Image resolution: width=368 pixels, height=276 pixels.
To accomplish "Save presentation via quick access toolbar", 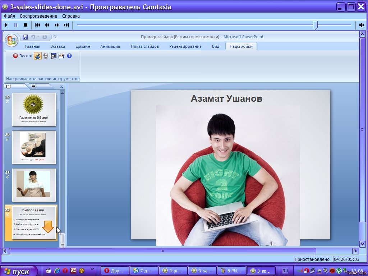I will click(25, 37).
